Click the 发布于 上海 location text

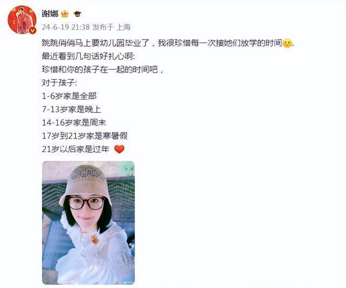pos(111,27)
